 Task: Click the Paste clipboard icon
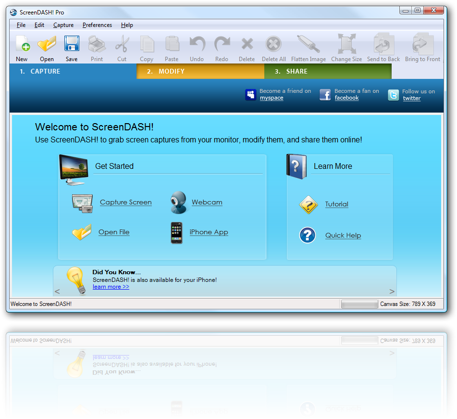click(x=172, y=44)
